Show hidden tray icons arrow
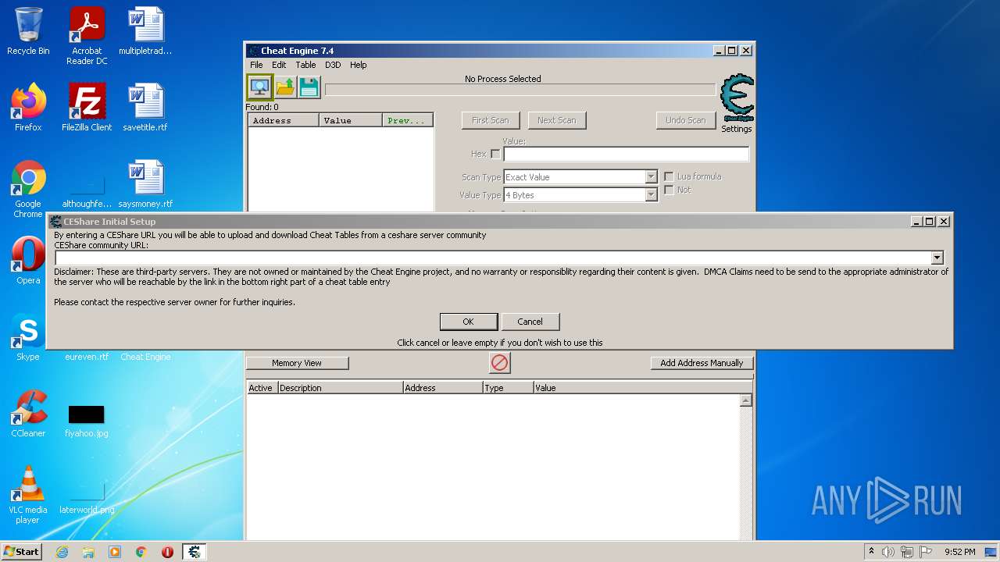This screenshot has height=562, width=1000. (871, 552)
